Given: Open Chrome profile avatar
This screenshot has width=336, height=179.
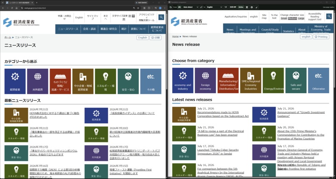Looking at the screenshot, I should tap(160, 8).
